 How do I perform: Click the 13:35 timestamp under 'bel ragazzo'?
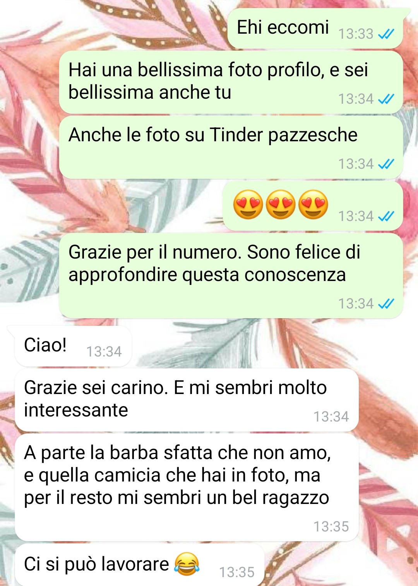(331, 527)
